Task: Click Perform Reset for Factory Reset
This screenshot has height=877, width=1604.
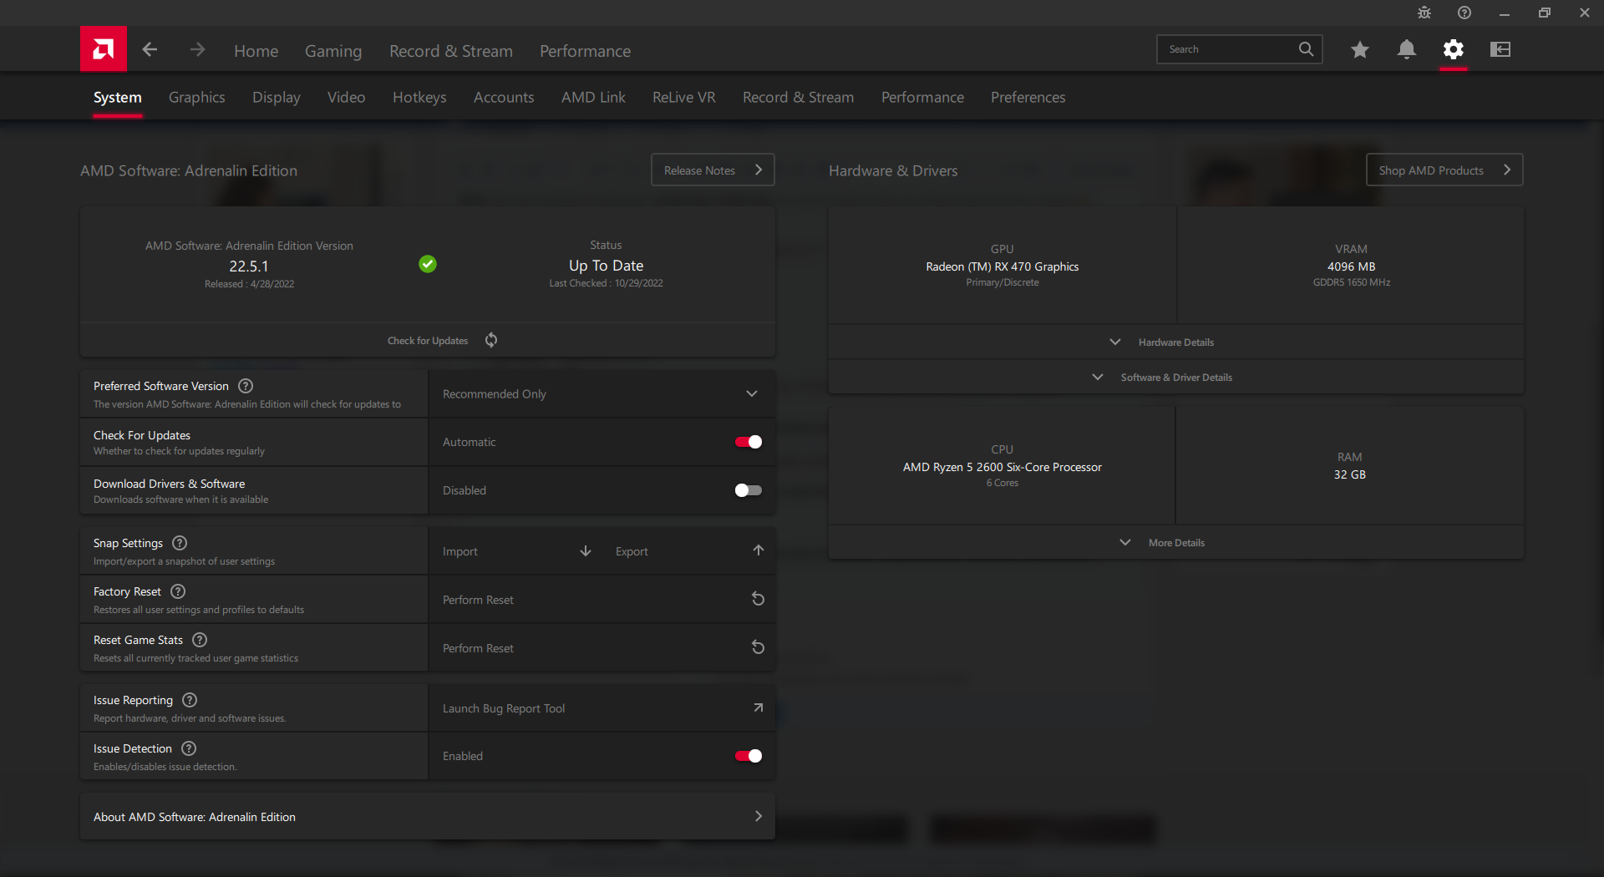Action: coord(601,600)
